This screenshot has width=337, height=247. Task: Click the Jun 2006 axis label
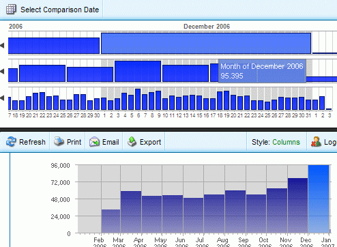click(x=181, y=242)
